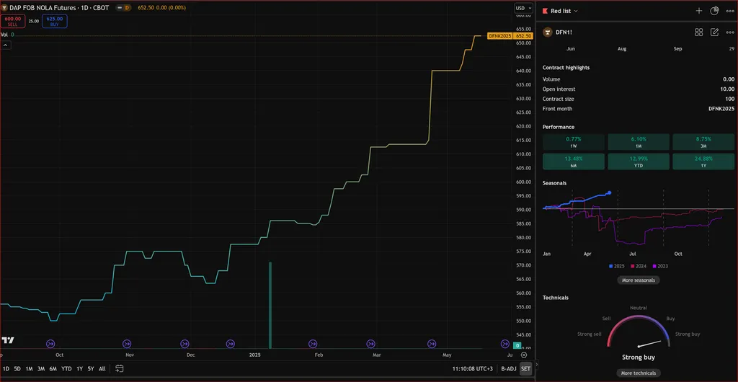Open time axis settings gear icon

click(524, 355)
